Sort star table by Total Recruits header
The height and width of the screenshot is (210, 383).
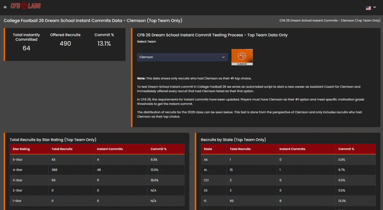[62, 149]
